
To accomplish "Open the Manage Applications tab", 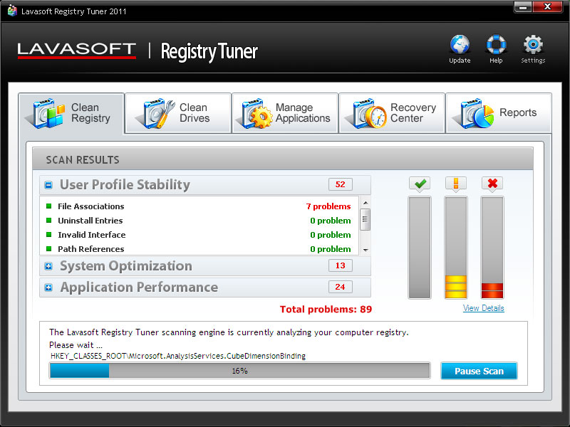I will [286, 113].
